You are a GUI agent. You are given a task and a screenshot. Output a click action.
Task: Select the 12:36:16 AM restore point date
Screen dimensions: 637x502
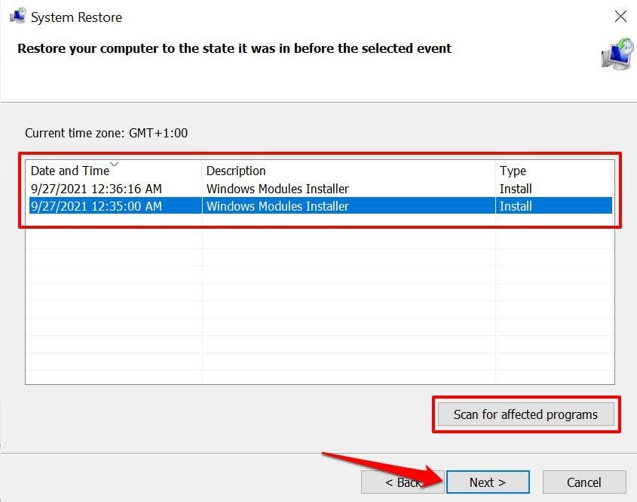coord(96,189)
